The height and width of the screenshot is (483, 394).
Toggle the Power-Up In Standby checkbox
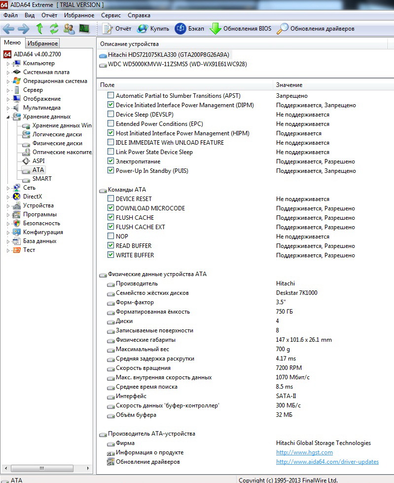[x=111, y=170]
